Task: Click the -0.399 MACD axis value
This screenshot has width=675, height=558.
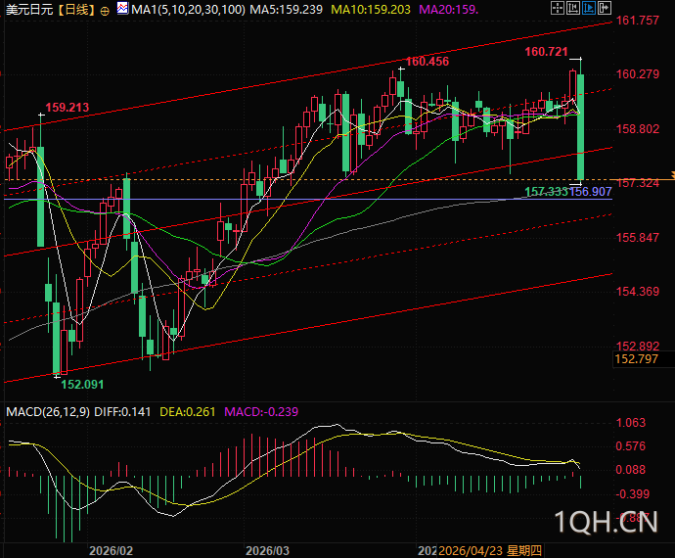Action: [x=632, y=493]
